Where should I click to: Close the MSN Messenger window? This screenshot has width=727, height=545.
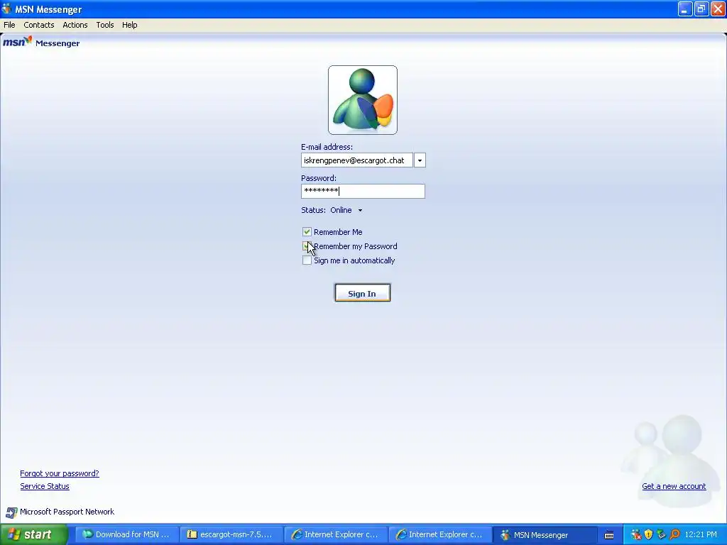click(718, 9)
